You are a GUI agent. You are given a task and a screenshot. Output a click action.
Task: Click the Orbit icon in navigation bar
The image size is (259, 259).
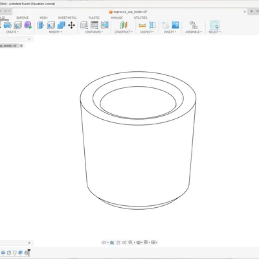point(104,242)
